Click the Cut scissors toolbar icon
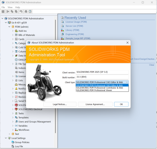 click(8, 12)
